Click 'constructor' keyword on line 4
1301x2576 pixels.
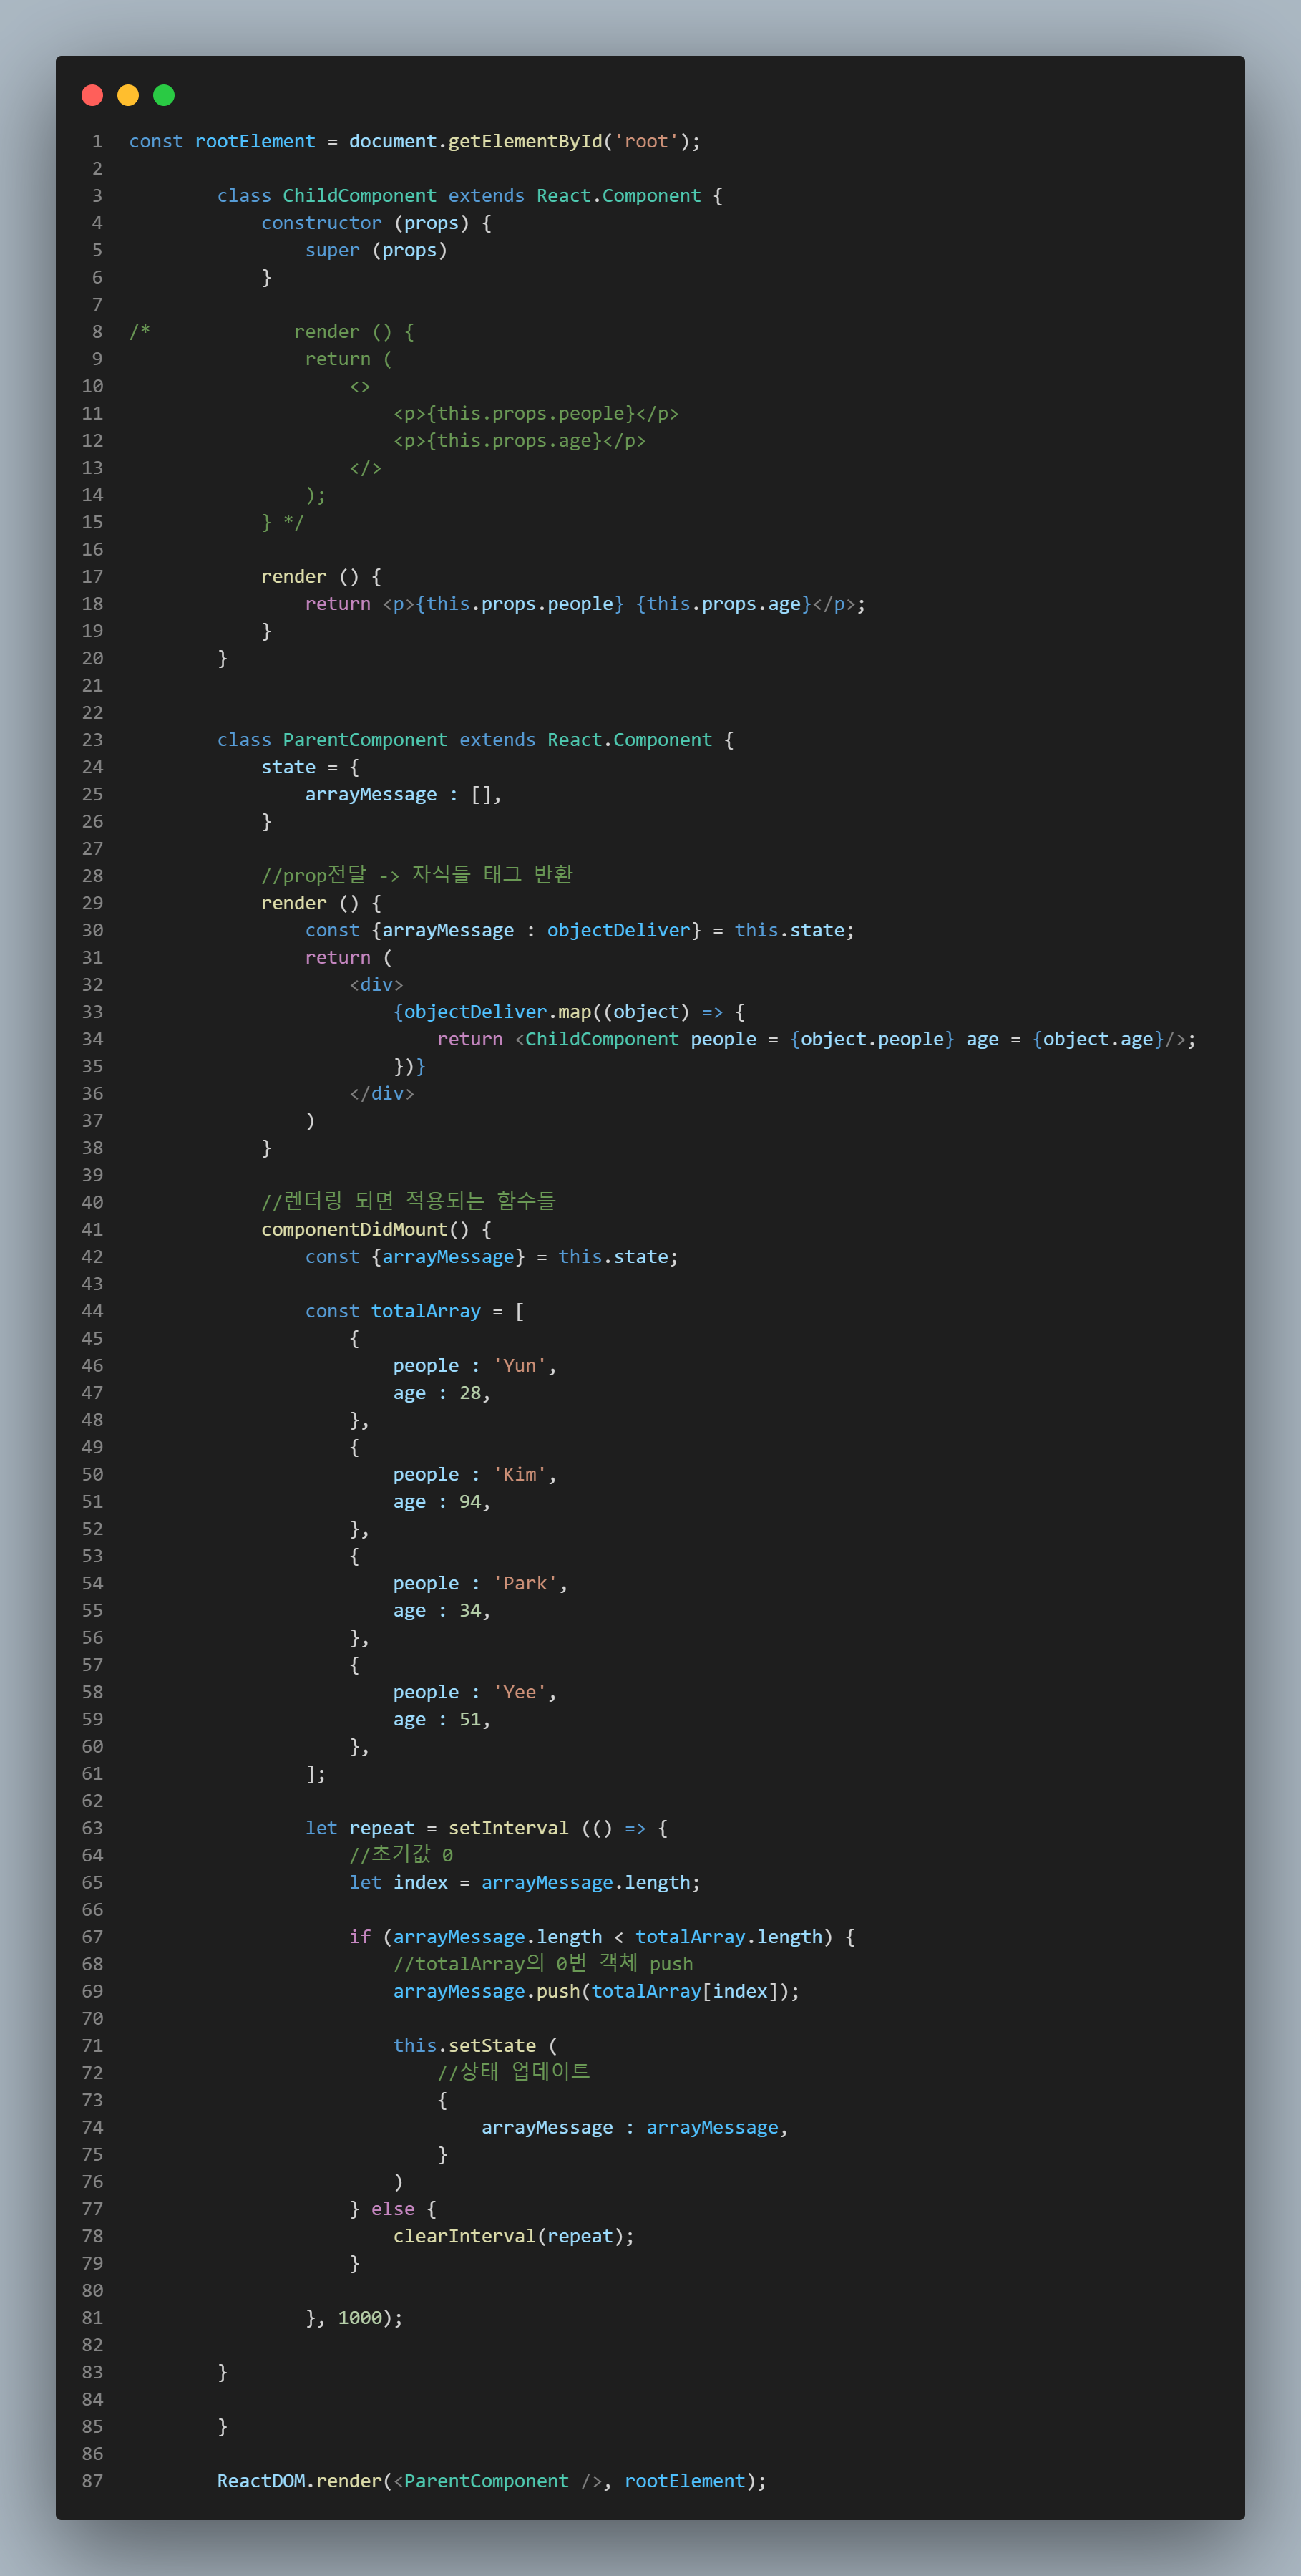coord(322,223)
